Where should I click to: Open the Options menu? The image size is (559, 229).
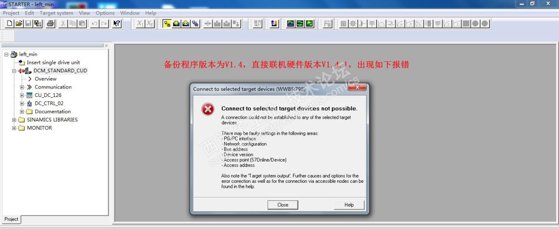click(x=105, y=13)
